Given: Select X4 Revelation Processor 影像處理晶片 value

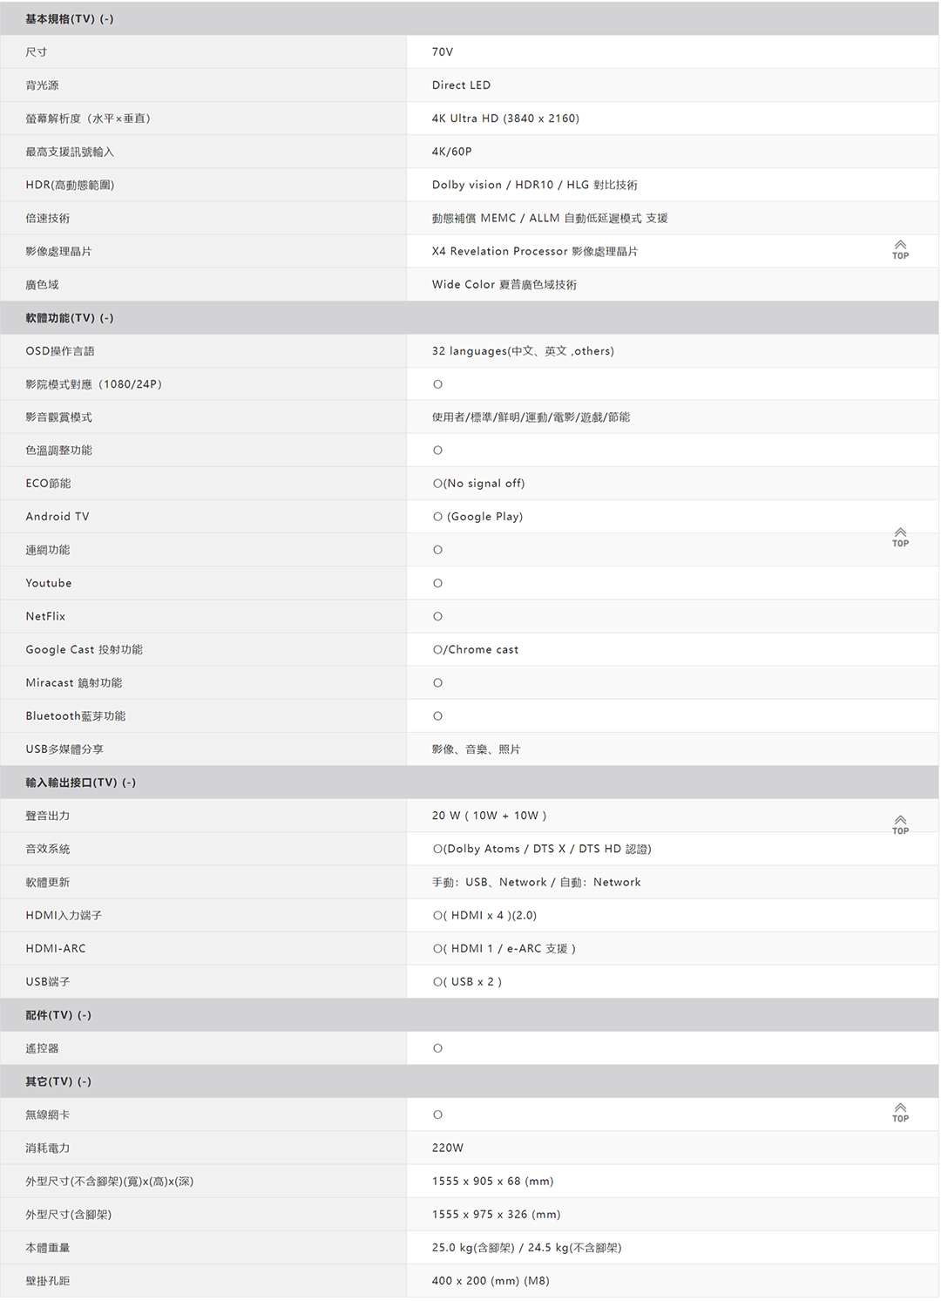Looking at the screenshot, I should (535, 251).
